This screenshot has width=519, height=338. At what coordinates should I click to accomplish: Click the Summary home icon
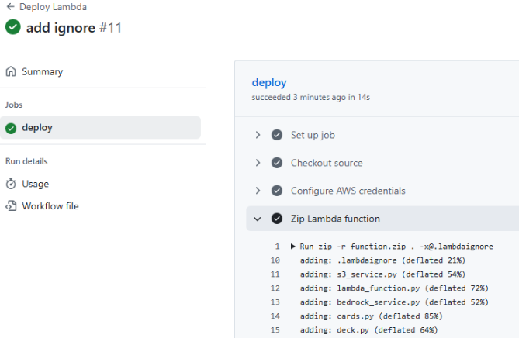click(x=11, y=72)
